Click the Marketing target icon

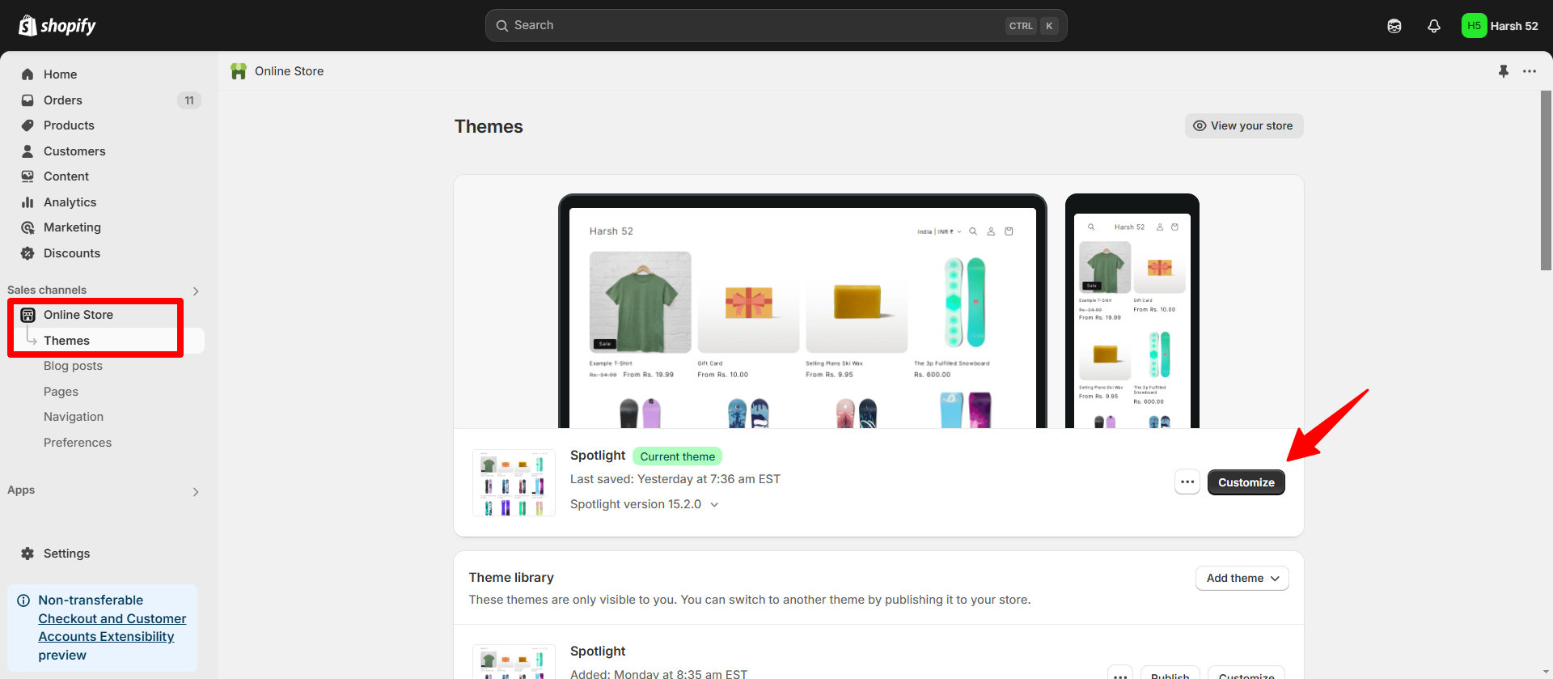[28, 227]
